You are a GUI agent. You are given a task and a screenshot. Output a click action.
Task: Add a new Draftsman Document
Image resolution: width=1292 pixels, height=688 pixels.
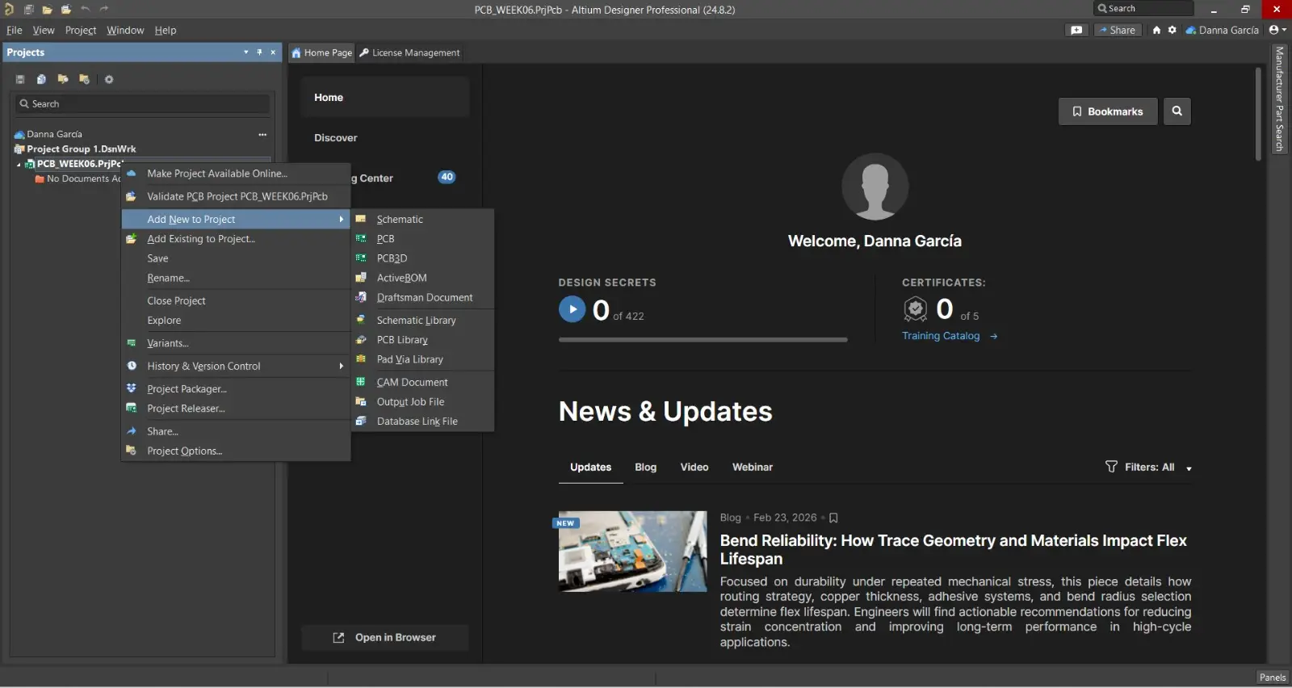[x=422, y=298]
